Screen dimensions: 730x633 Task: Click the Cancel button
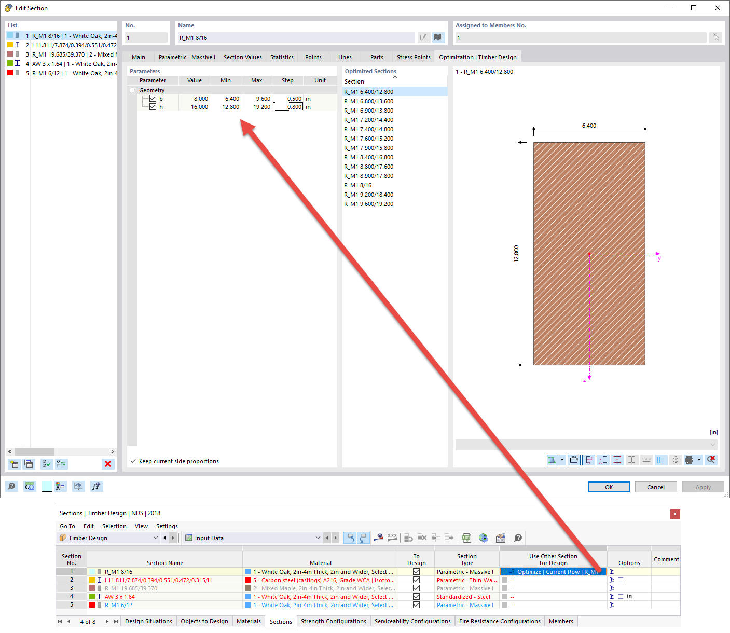[656, 487]
